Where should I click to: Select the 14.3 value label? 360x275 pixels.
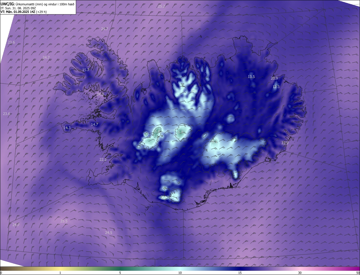pyautogui.click(x=67, y=128)
